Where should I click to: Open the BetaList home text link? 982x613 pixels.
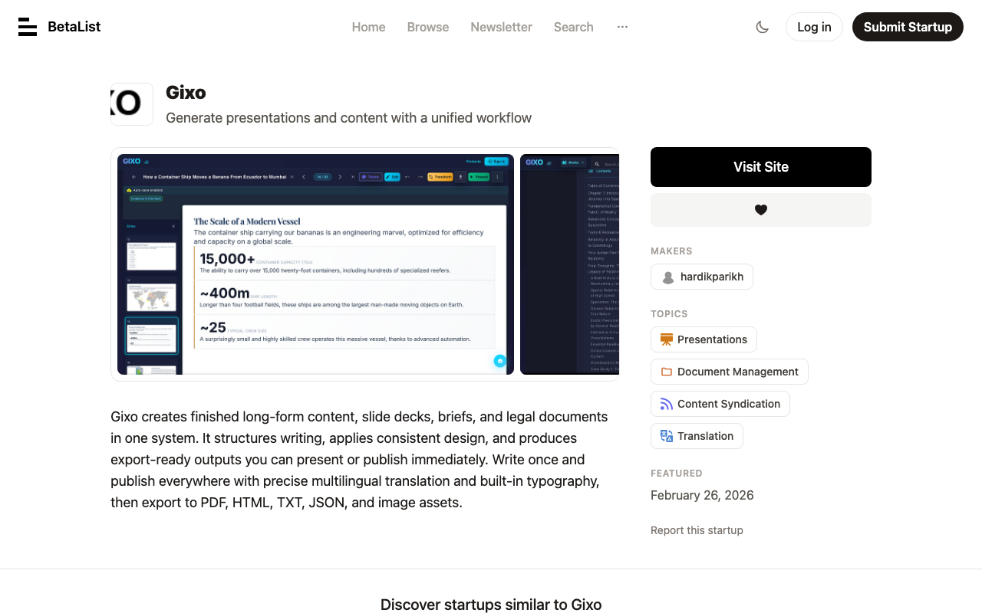point(74,27)
